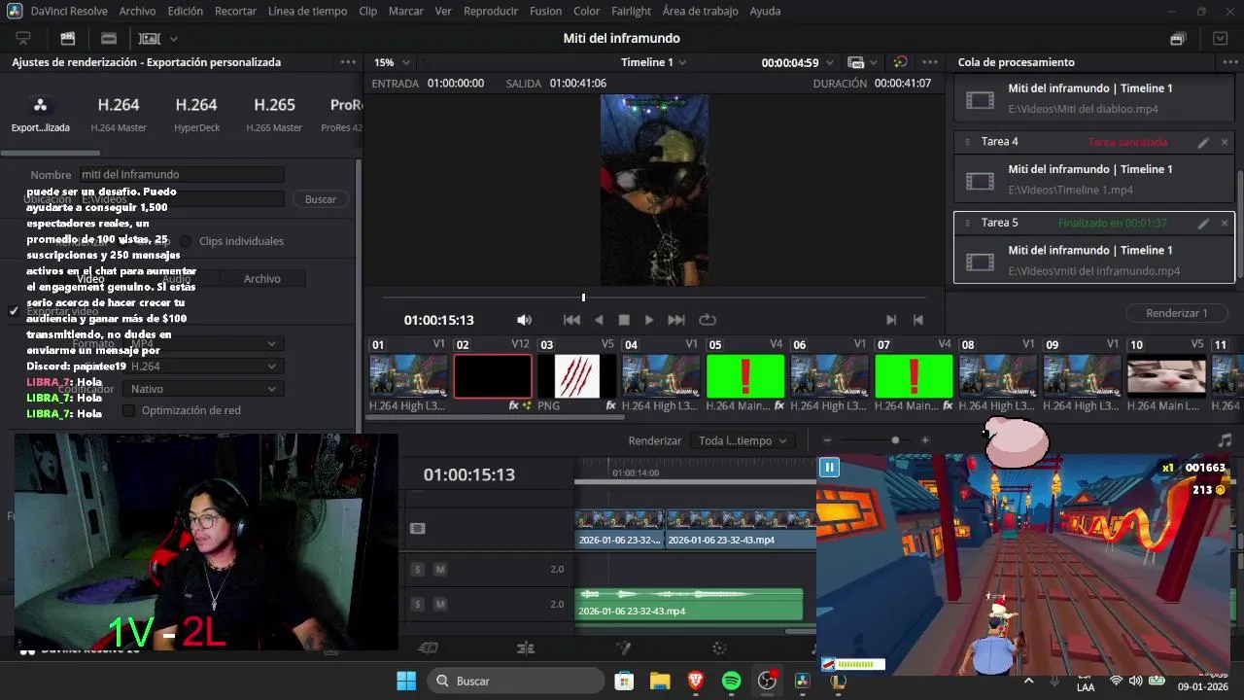
Task: Mute viewer audio with speaker icon
Action: (524, 320)
